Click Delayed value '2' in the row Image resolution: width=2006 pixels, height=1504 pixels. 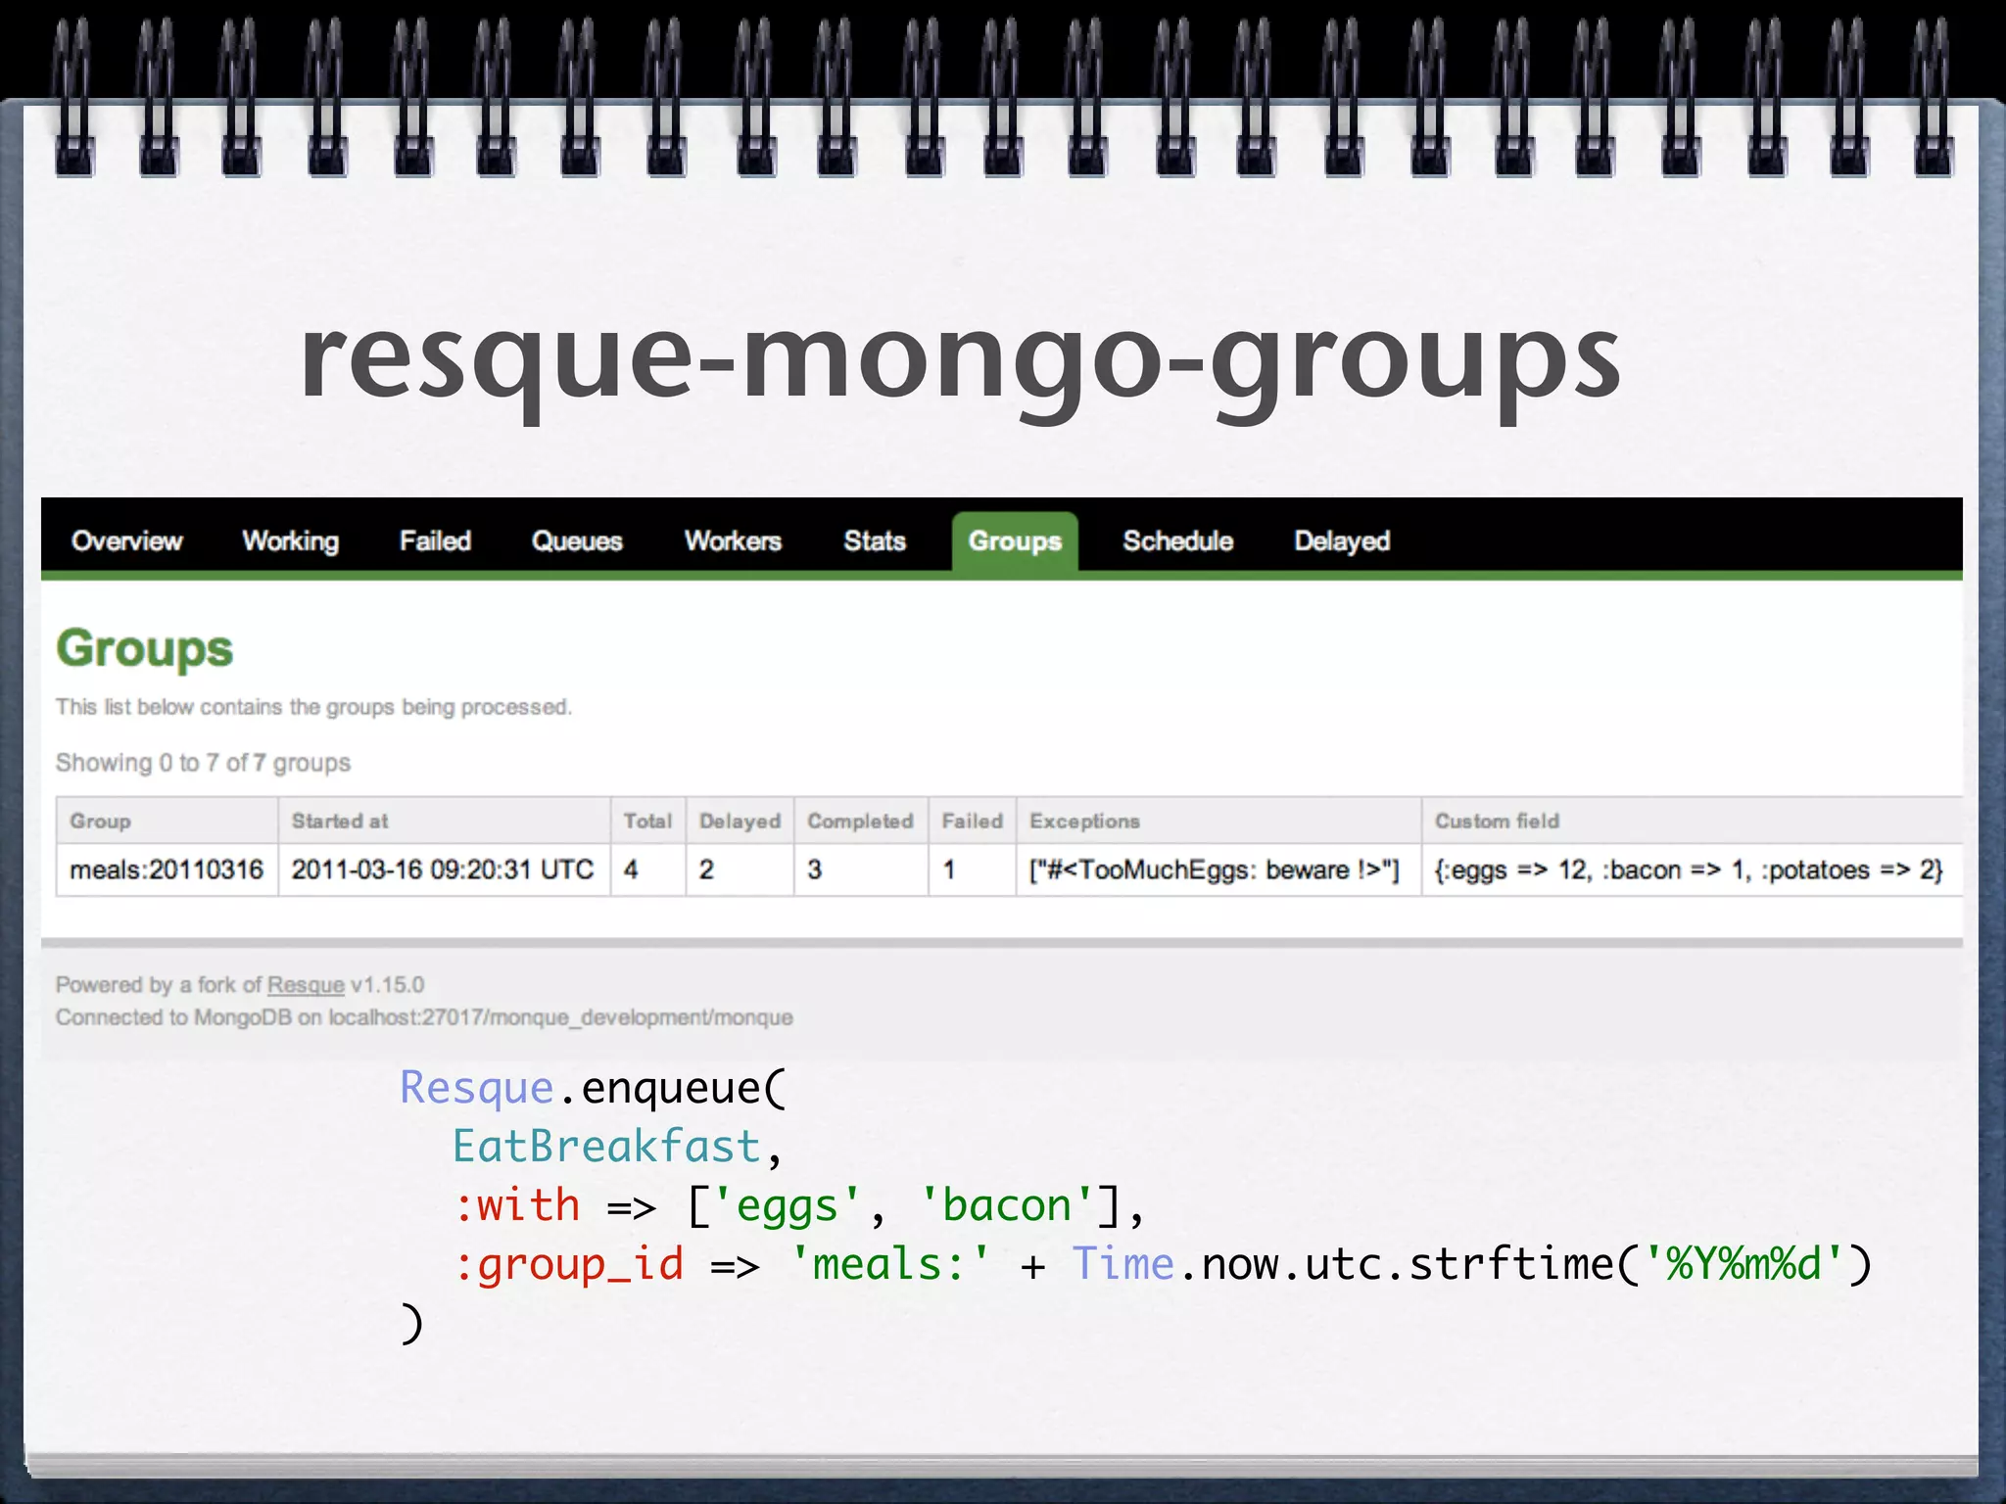[x=740, y=869]
